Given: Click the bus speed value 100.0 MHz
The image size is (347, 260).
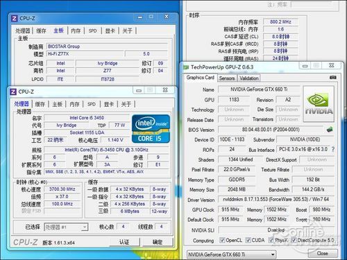Looking at the screenshot, I should pos(62,204).
